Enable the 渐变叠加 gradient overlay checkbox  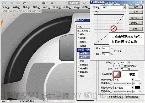tap(78, 68)
